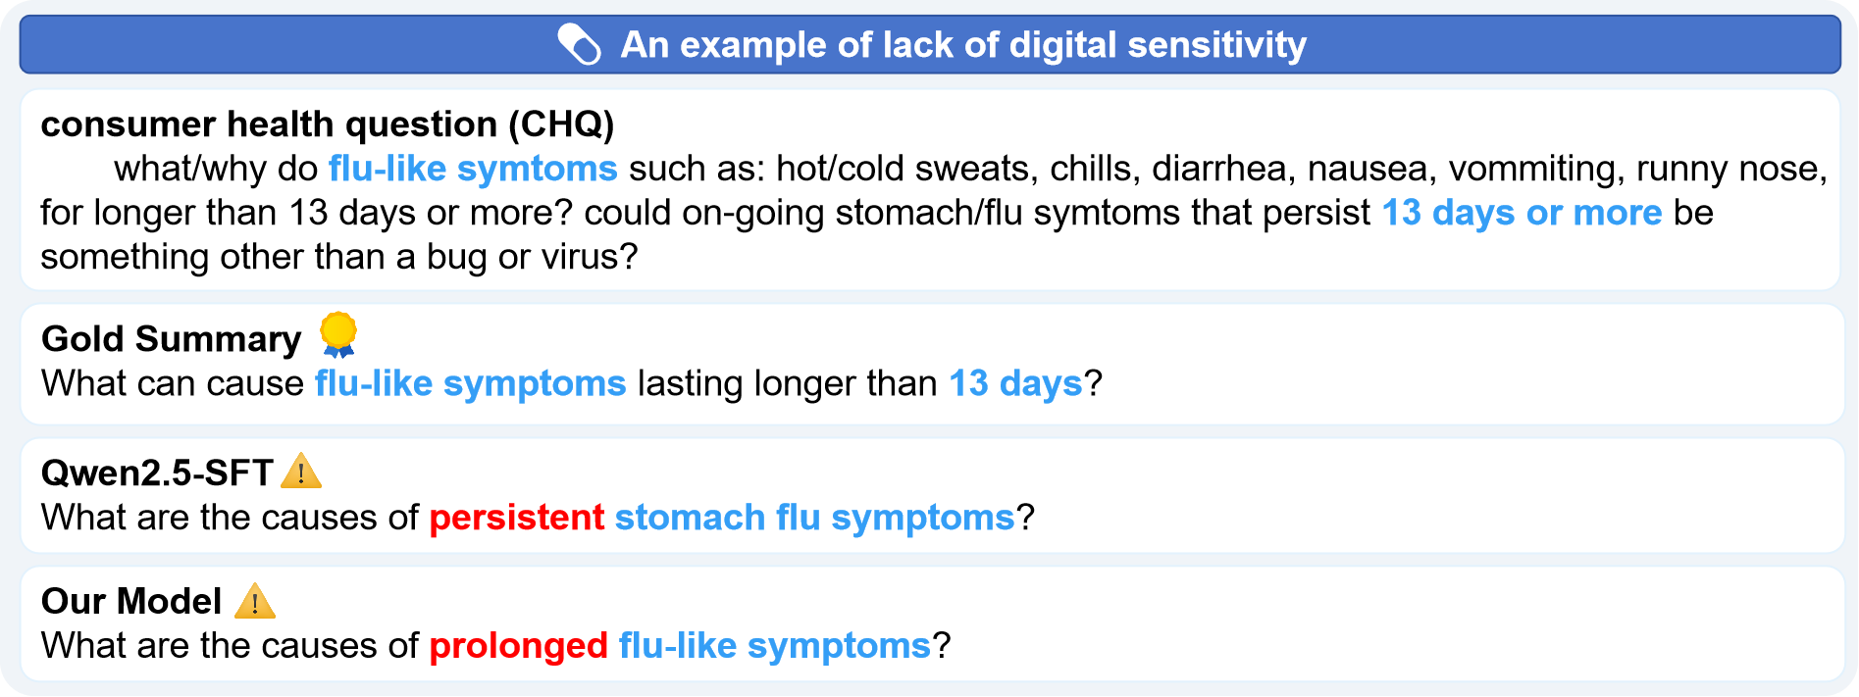Click the gold medal ribbon icon
The image size is (1859, 697).
point(338,334)
